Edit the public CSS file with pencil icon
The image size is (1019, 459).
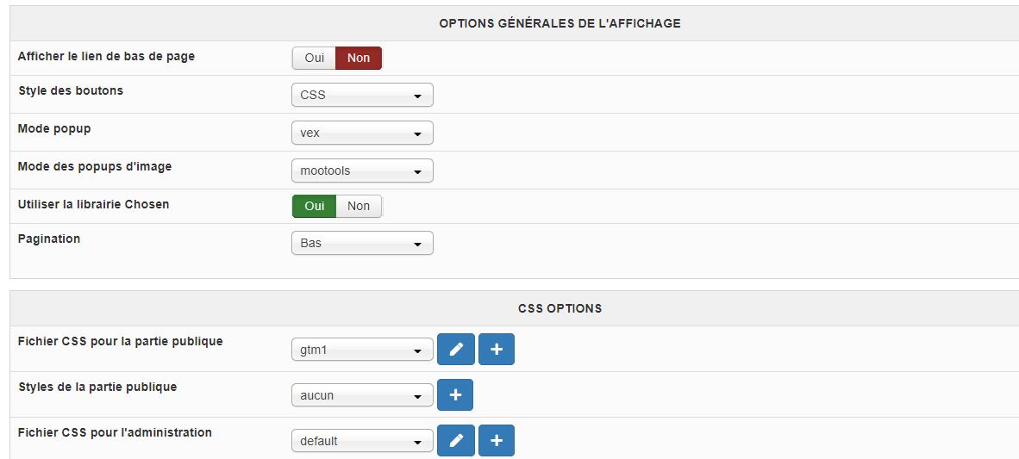point(456,349)
